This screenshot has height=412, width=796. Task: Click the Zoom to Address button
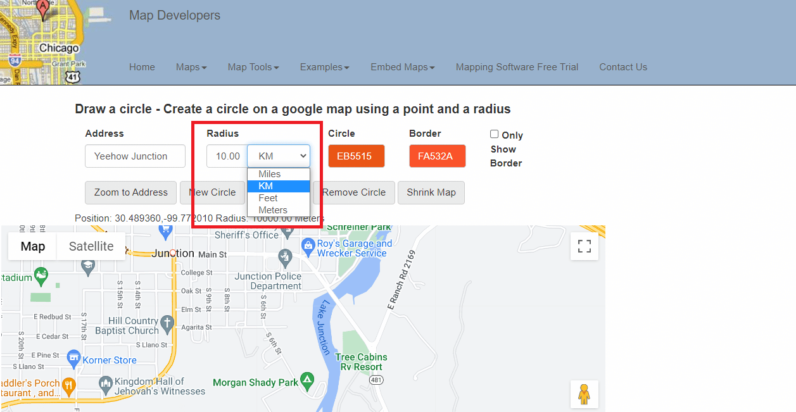point(130,192)
